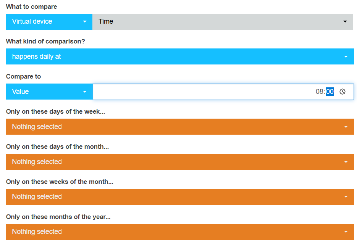357x243 pixels.
Task: Open the clock time picker icon
Action: 342,92
